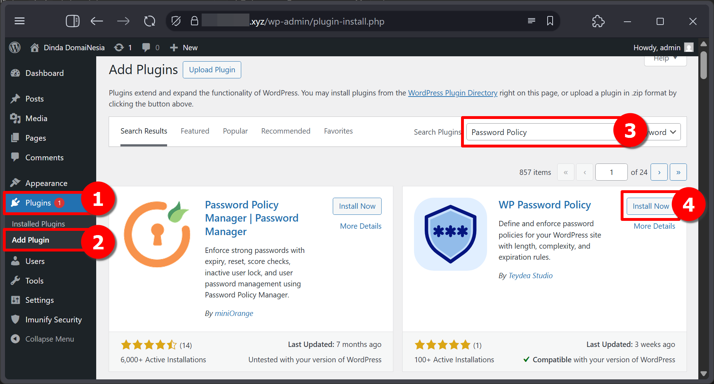Screen dimensions: 714x384
Task: Collapse the admin sidebar menu
Action: (x=50, y=339)
